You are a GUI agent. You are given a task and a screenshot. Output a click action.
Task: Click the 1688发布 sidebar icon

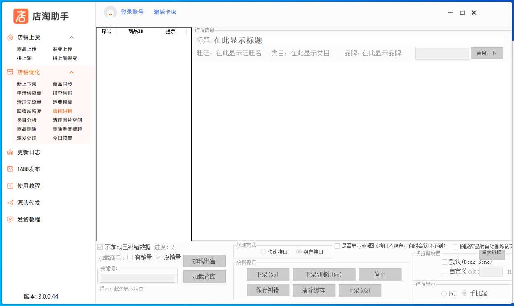(x=10, y=169)
